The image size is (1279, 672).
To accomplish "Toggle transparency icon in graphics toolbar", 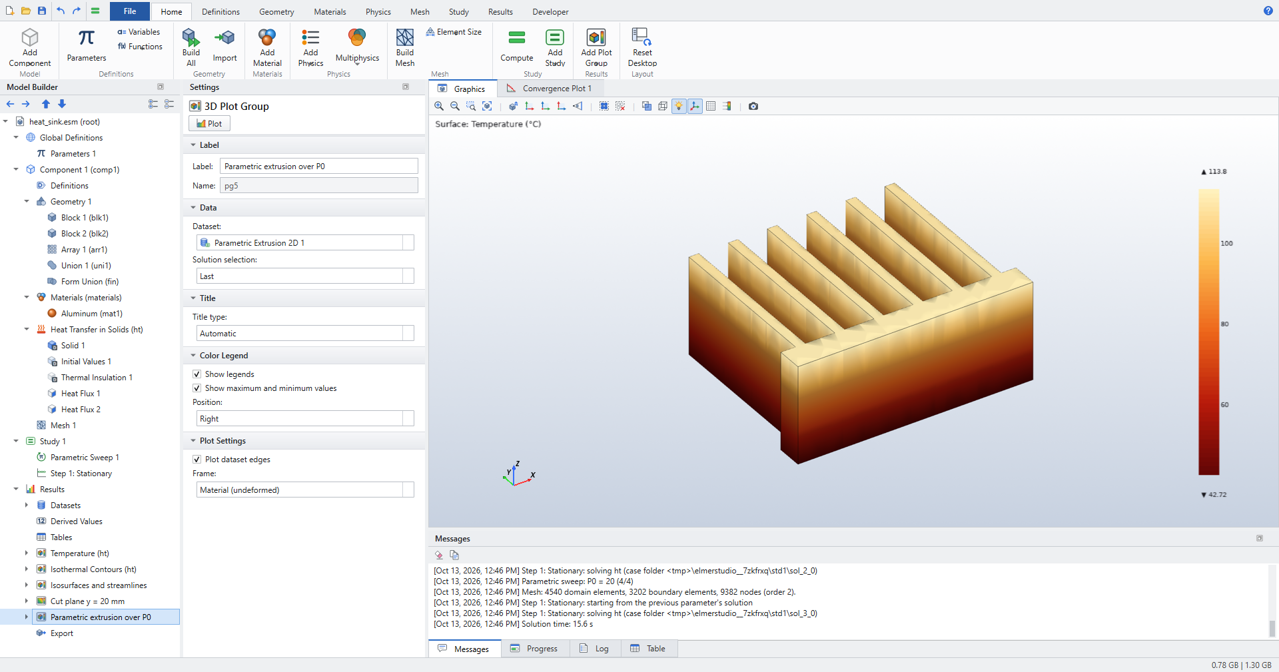I will coord(647,106).
